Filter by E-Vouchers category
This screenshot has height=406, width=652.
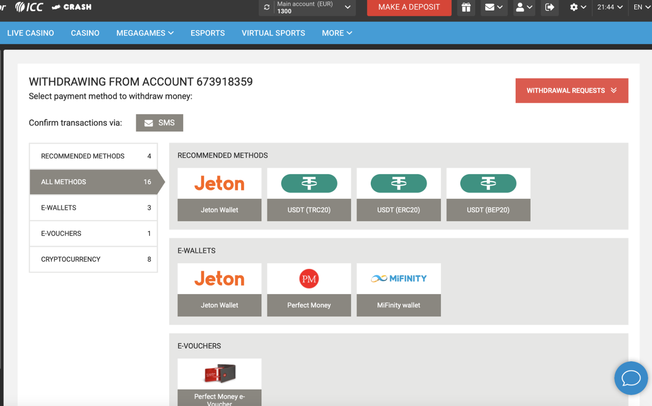pos(93,233)
